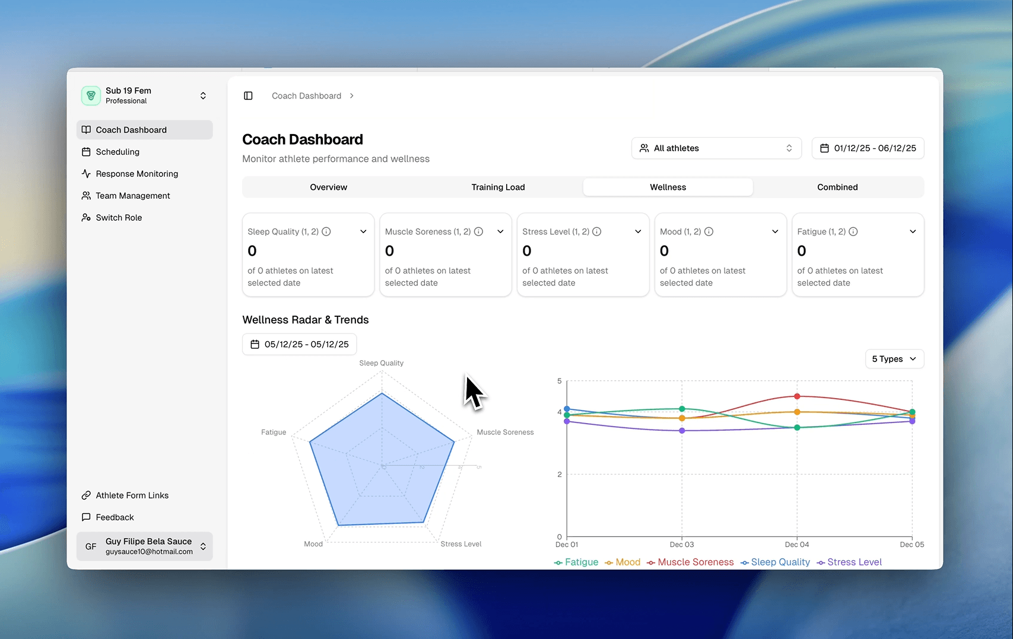
Task: Switch to the Training Load tab
Action: (x=498, y=187)
